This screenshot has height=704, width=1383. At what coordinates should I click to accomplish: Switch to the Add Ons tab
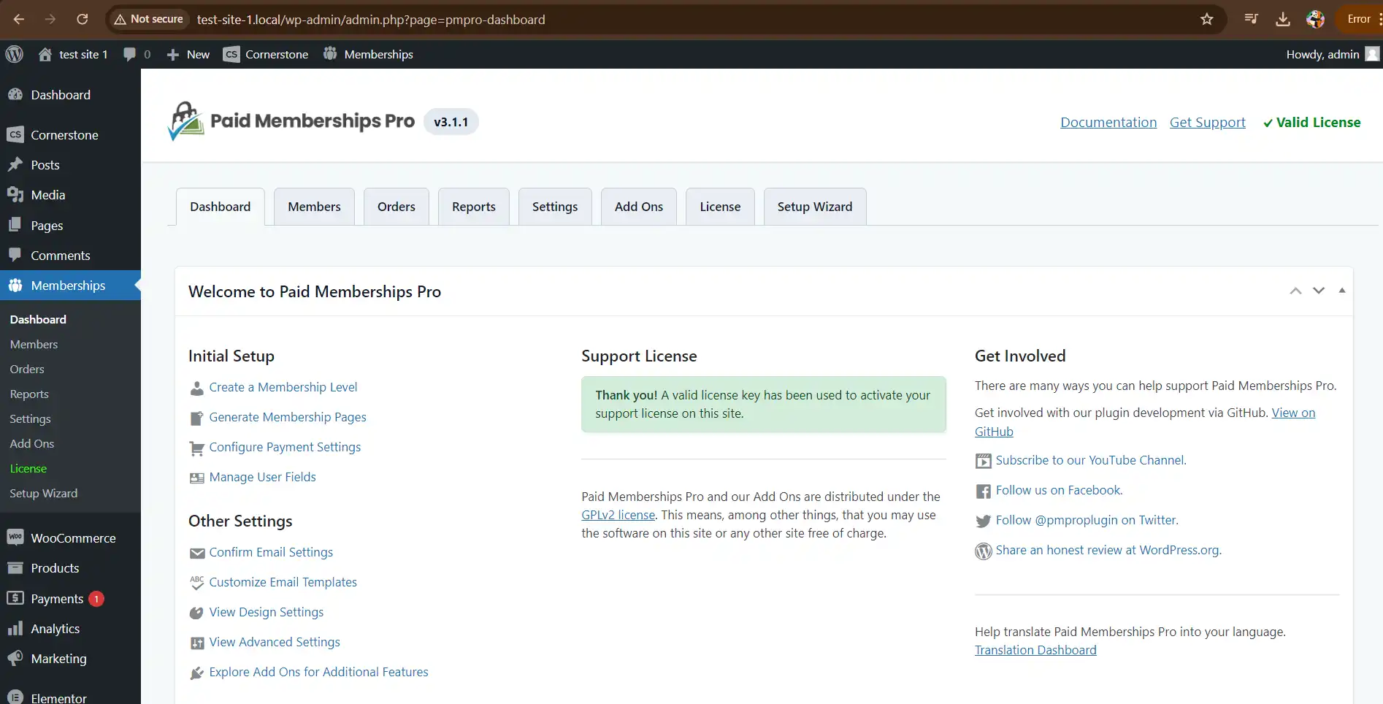tap(639, 207)
